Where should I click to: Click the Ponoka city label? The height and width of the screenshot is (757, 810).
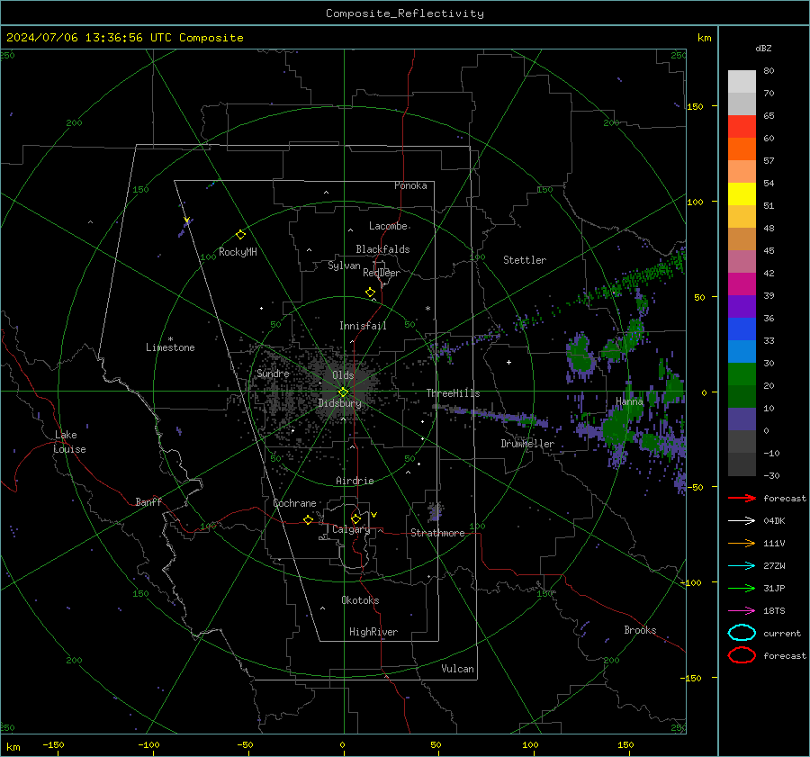(x=410, y=185)
